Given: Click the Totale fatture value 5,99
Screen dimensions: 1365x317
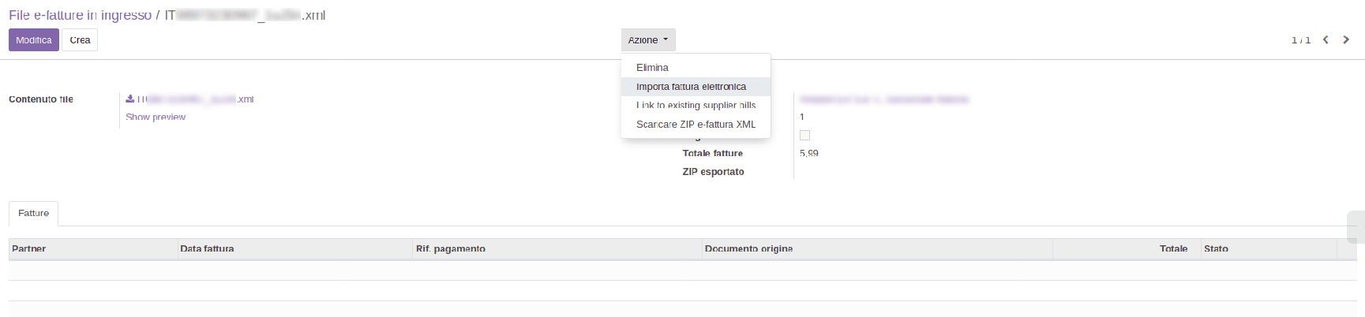Looking at the screenshot, I should coord(809,154).
